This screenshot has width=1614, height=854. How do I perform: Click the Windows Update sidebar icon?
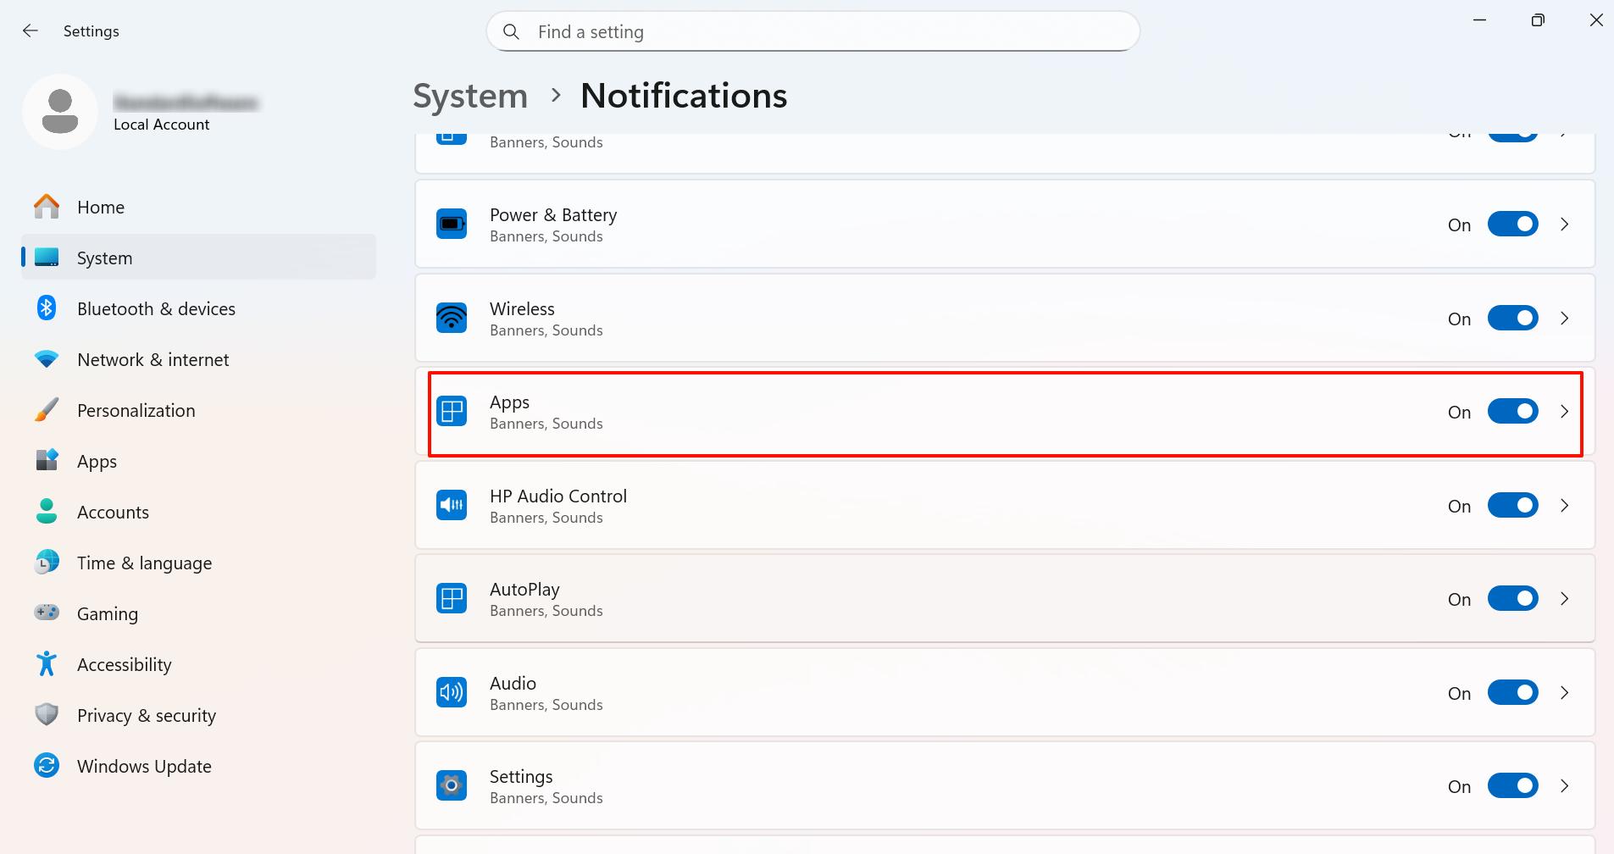click(47, 766)
